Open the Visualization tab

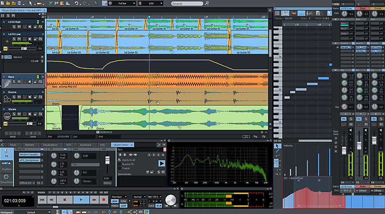[50, 145]
